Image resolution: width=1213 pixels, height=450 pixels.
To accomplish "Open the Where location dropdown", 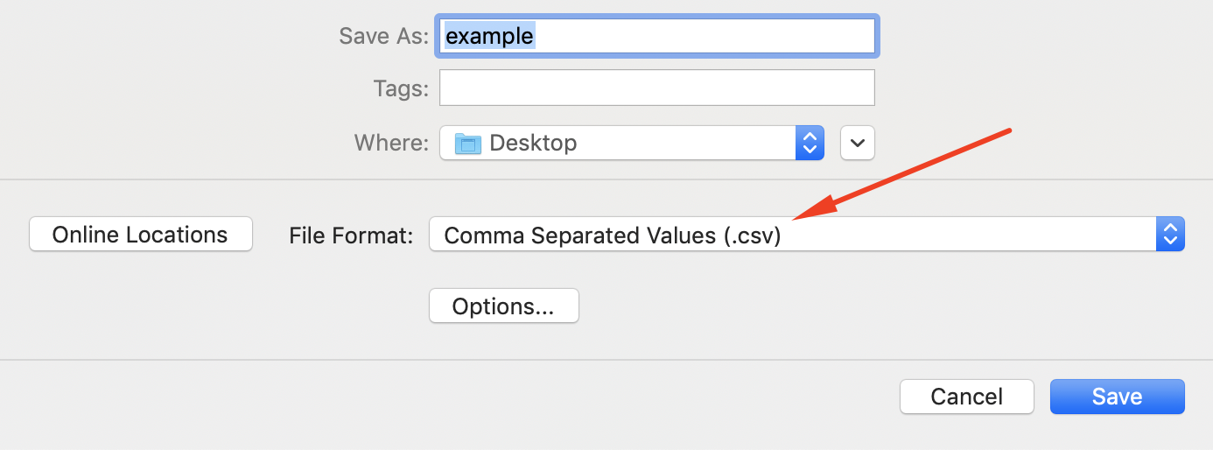I will [632, 143].
